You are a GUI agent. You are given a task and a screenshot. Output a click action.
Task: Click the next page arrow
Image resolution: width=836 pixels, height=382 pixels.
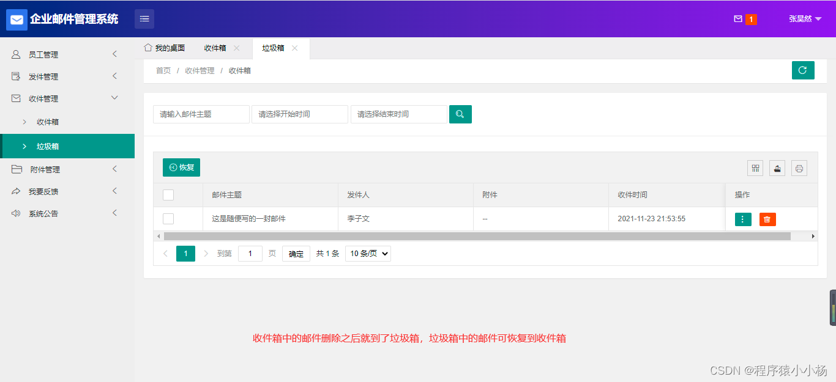point(206,254)
